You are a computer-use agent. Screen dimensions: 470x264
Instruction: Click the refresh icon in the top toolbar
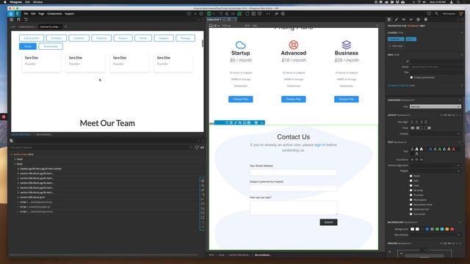(x=247, y=13)
